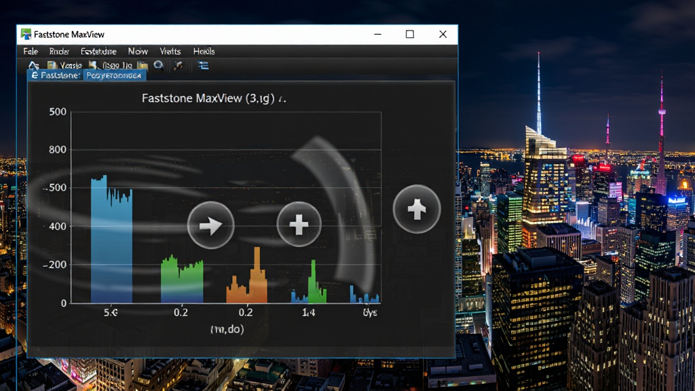Image resolution: width=695 pixels, height=391 pixels.
Task: Click the list-lines icon in toolbar
Action: (x=204, y=66)
